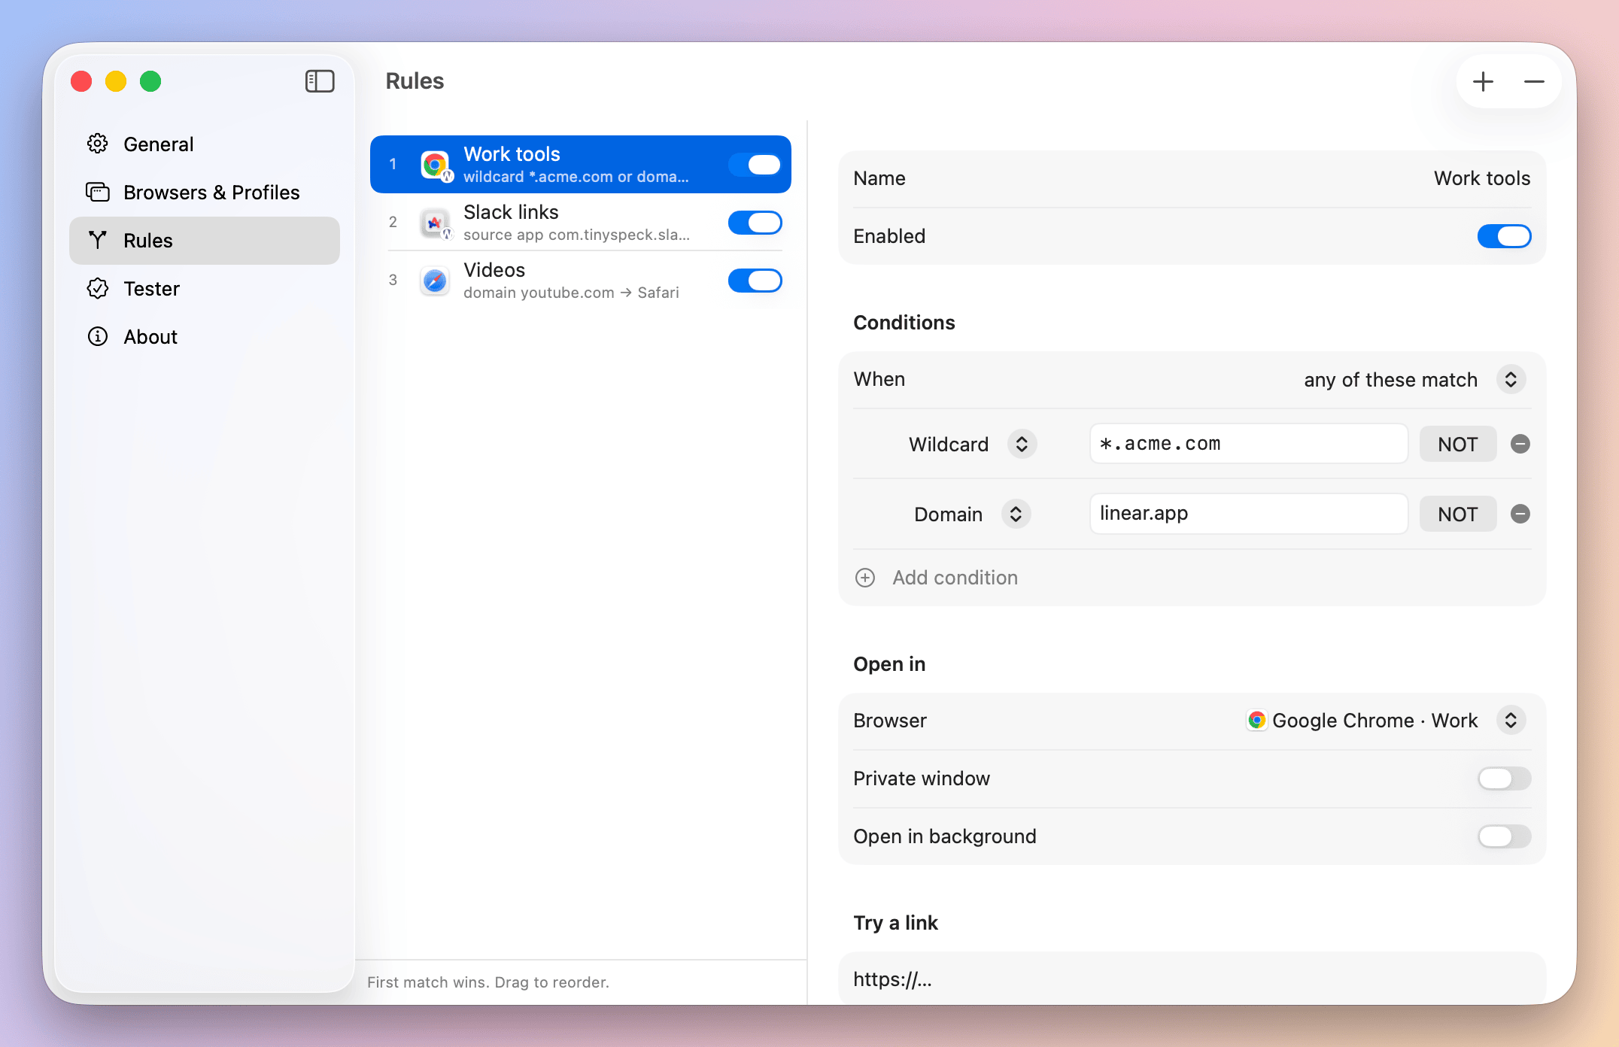Select the Slack links rule title

coord(511,212)
